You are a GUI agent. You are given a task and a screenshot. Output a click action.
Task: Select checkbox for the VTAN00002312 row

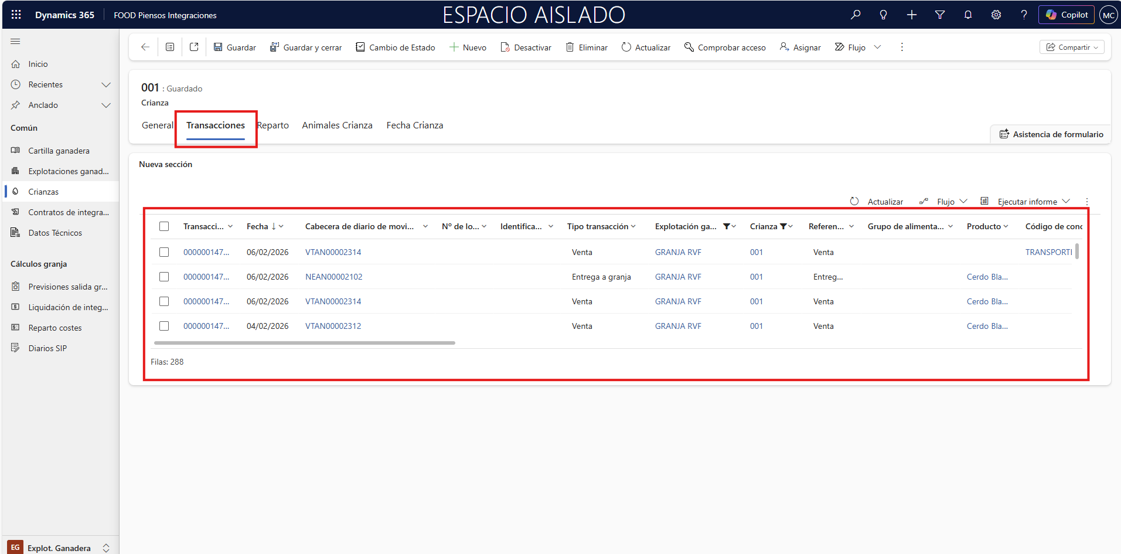[x=164, y=326]
